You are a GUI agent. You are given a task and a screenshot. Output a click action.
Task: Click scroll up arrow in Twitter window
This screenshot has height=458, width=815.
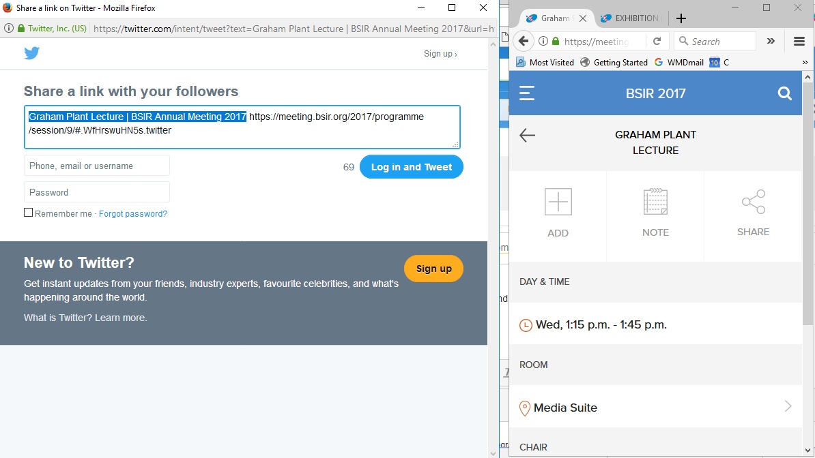tap(494, 45)
